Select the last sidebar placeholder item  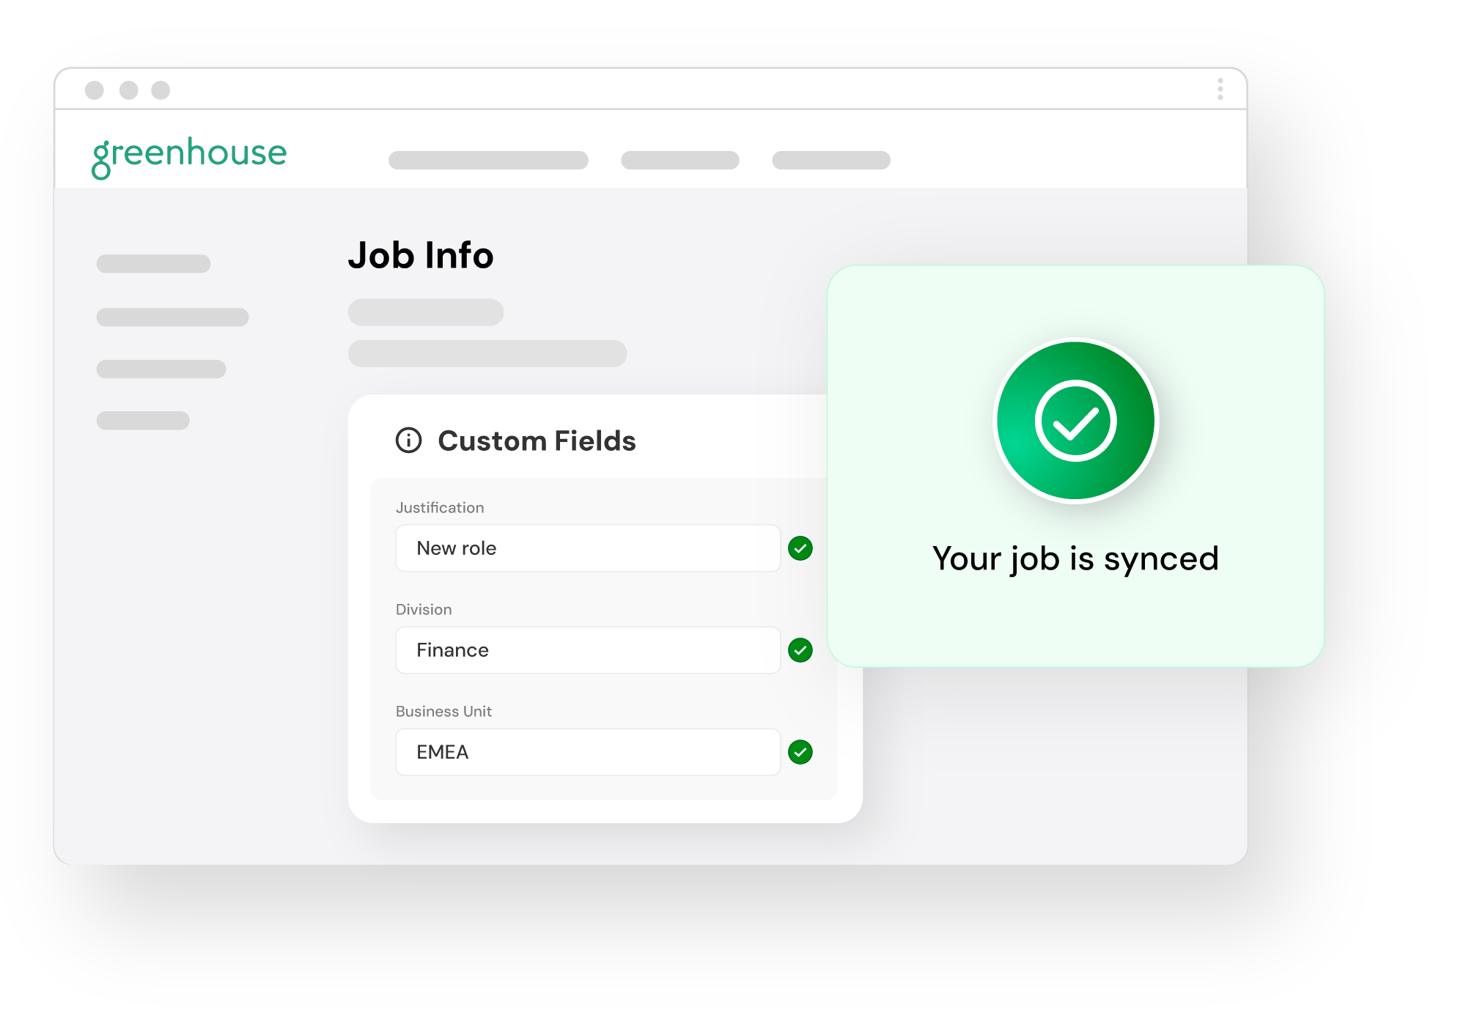pyautogui.click(x=143, y=420)
